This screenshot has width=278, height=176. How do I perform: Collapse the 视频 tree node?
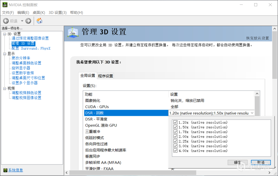tap(5, 88)
